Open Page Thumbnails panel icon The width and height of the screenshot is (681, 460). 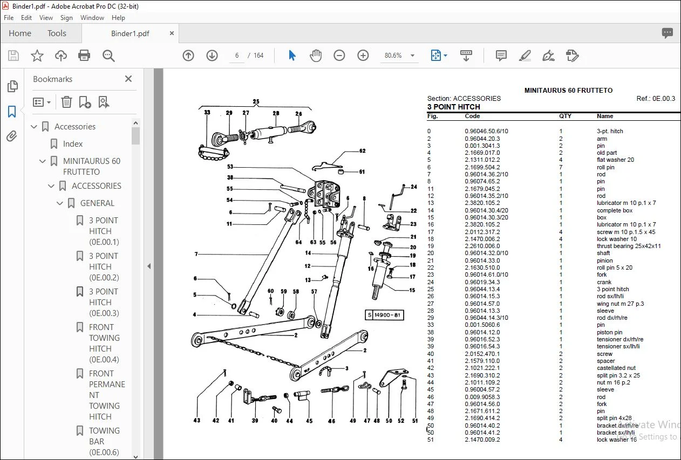click(12, 86)
